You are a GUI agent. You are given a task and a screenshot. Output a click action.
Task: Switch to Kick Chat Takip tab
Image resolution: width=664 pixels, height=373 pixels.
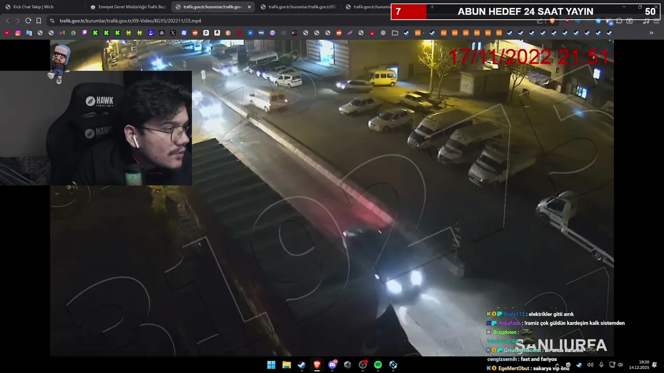[43, 7]
